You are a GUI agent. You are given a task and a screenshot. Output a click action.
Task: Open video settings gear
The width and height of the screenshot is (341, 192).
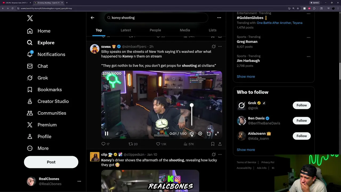pyautogui.click(x=200, y=134)
